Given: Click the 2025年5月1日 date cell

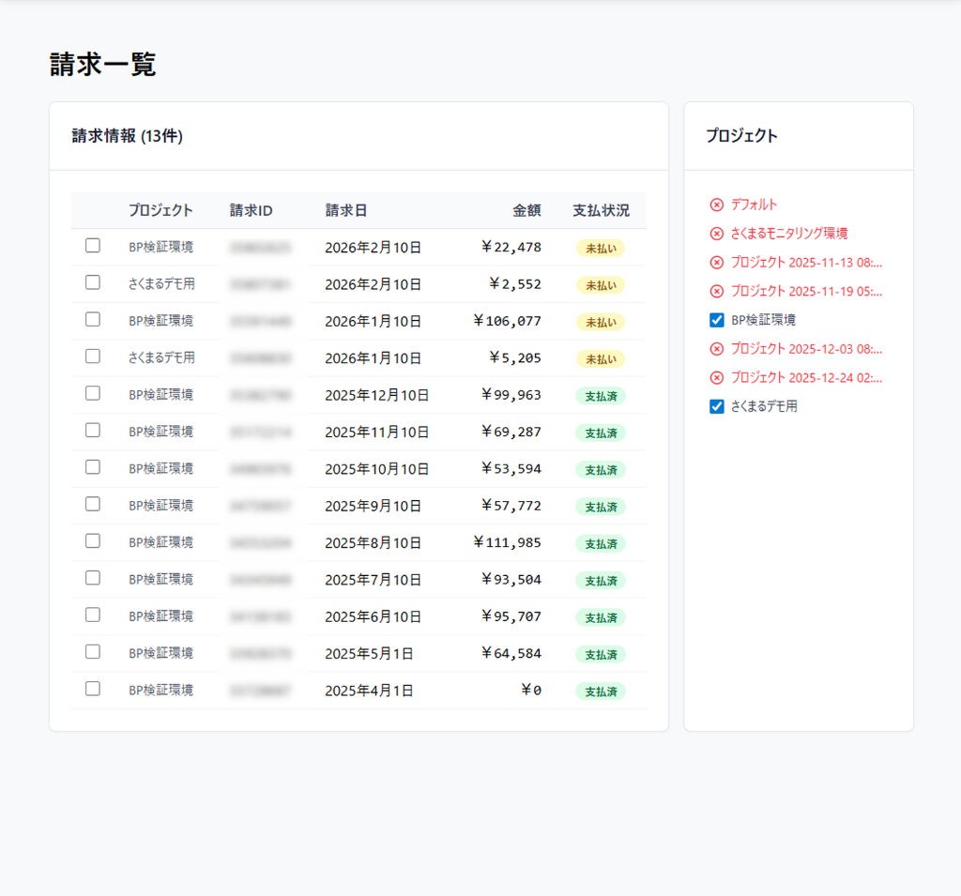Looking at the screenshot, I should click(x=369, y=654).
